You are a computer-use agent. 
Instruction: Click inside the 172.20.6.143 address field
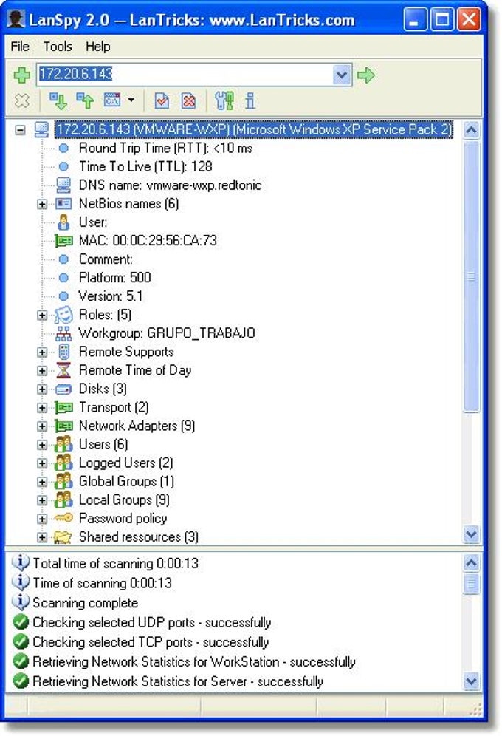185,74
